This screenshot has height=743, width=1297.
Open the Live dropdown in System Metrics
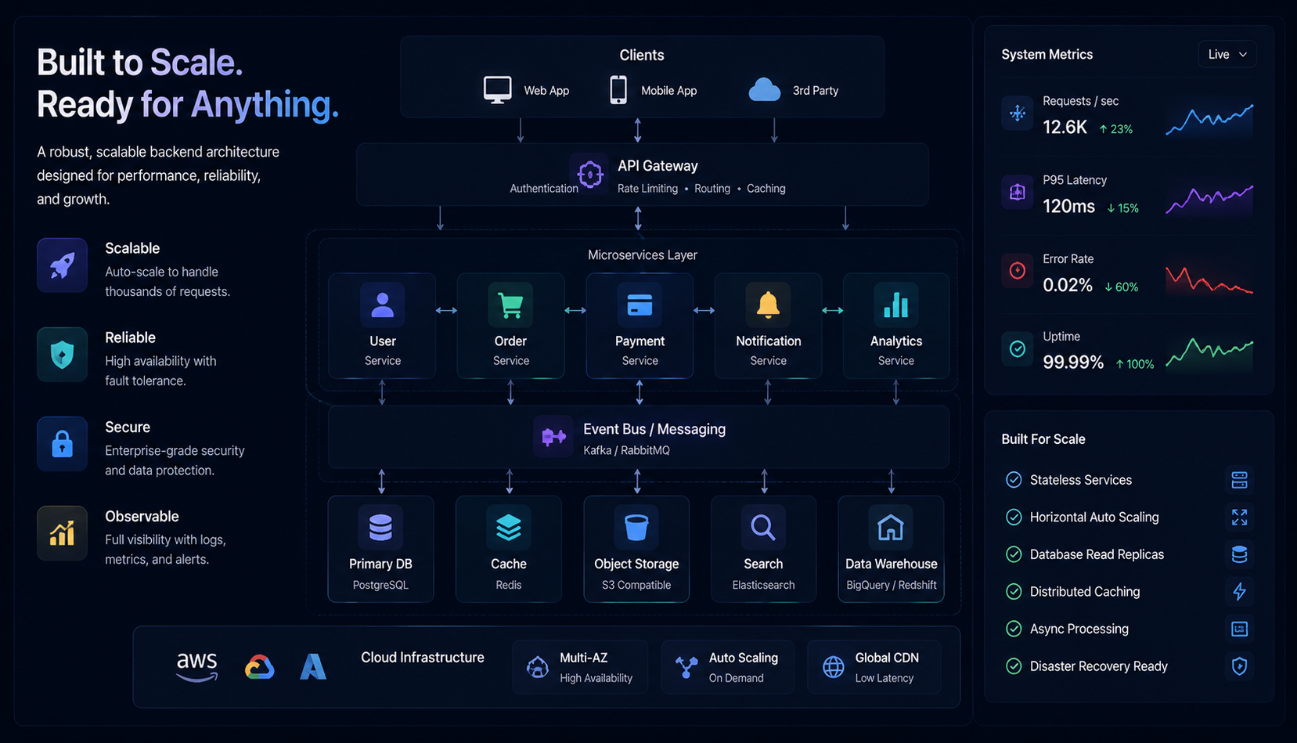[1227, 54]
